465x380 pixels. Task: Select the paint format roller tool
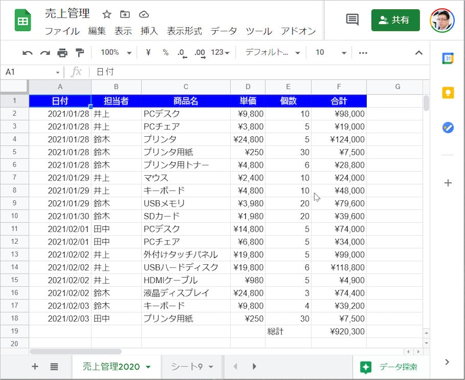click(x=80, y=53)
